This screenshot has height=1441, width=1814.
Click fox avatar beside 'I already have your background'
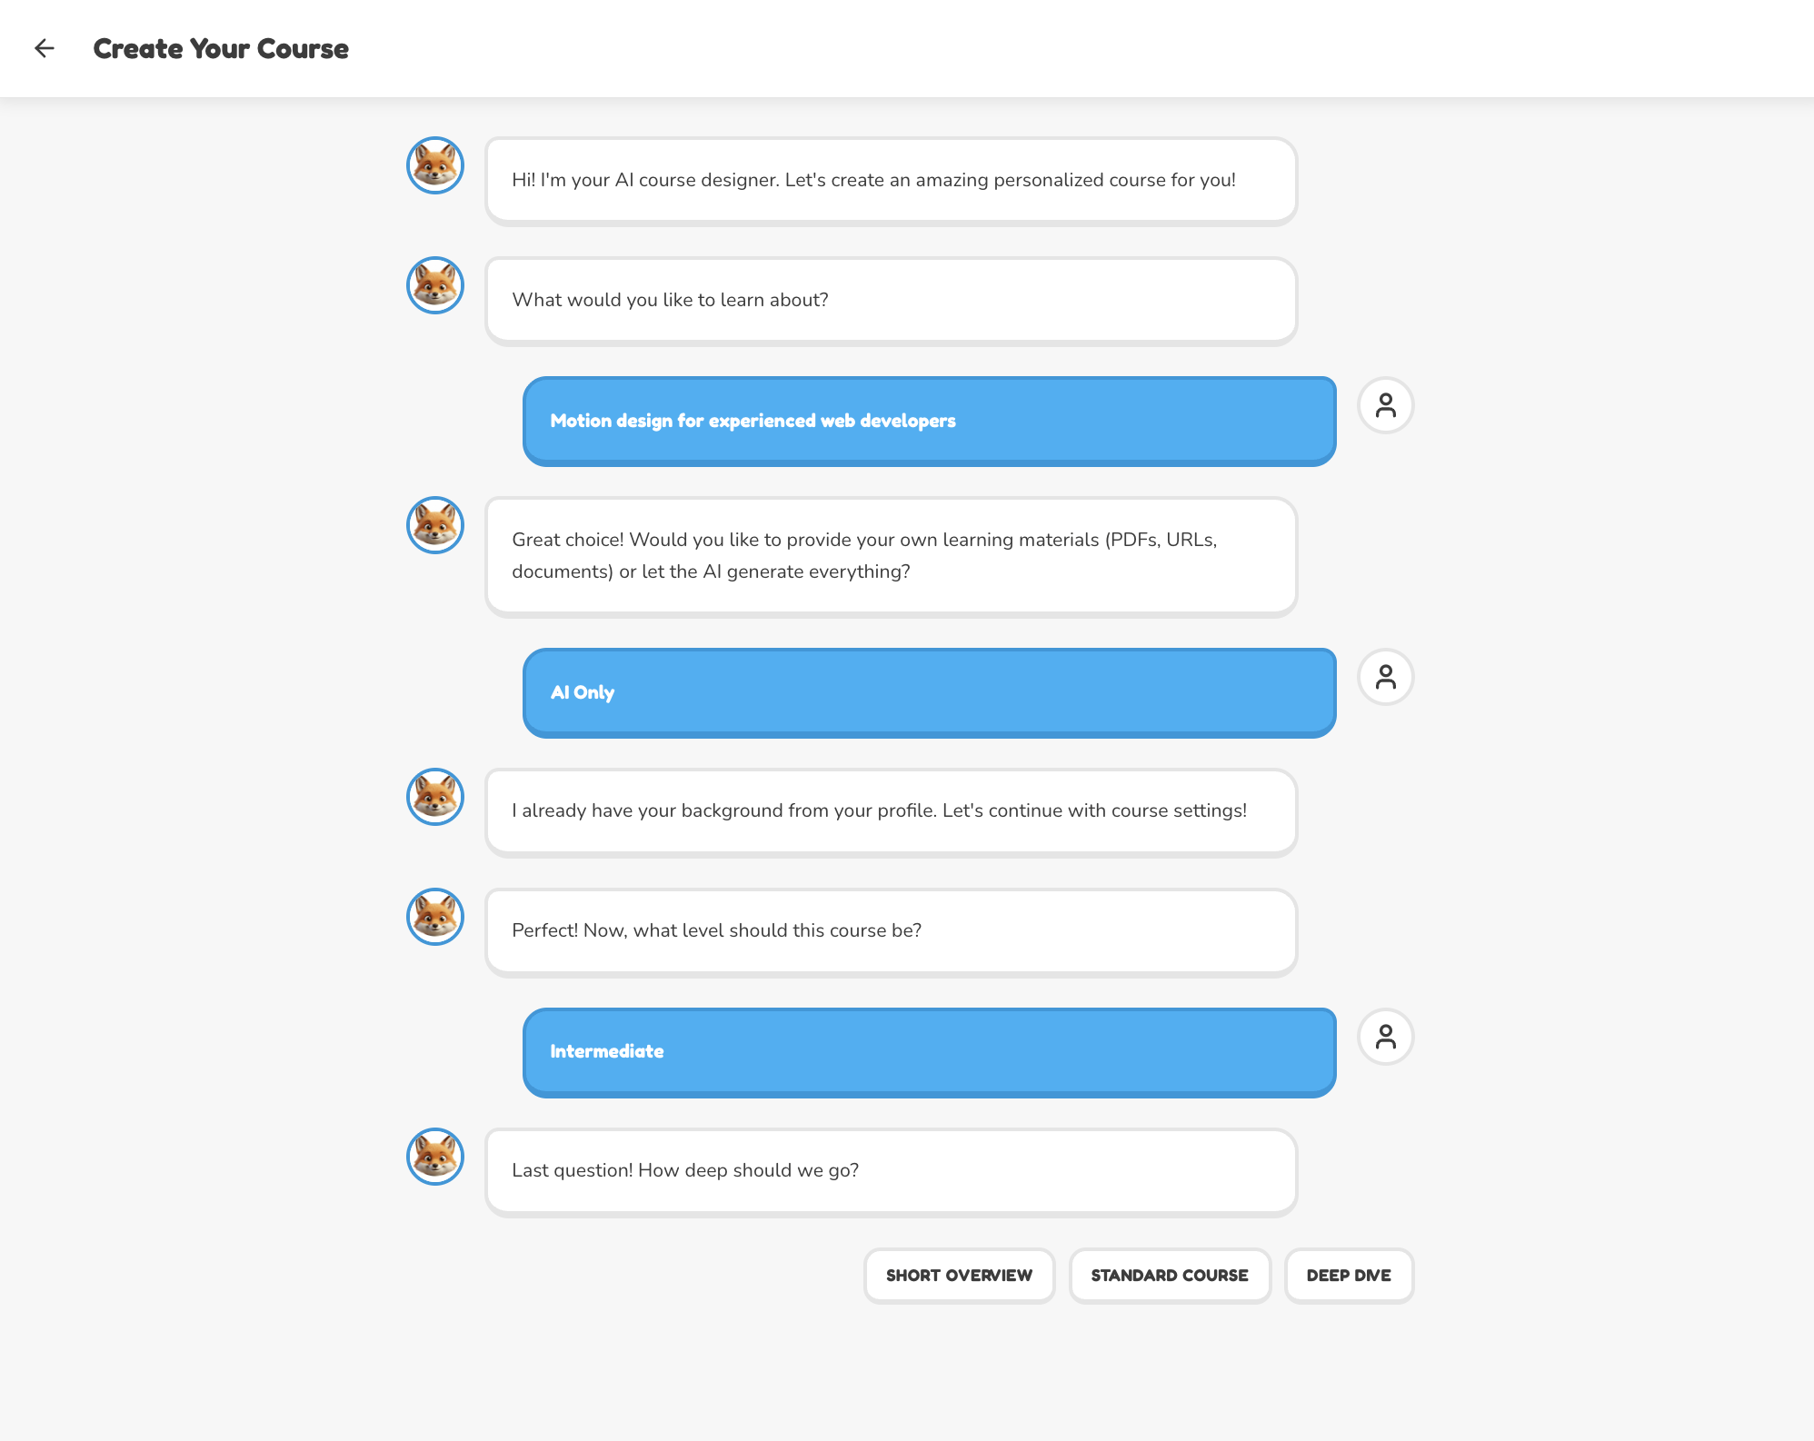tap(435, 797)
